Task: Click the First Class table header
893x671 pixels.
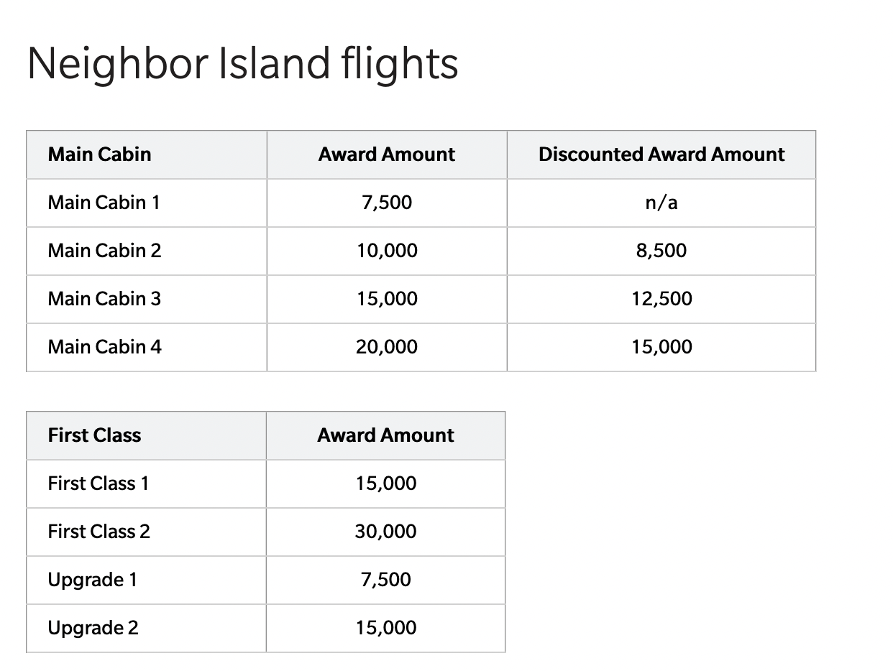Action: (94, 435)
